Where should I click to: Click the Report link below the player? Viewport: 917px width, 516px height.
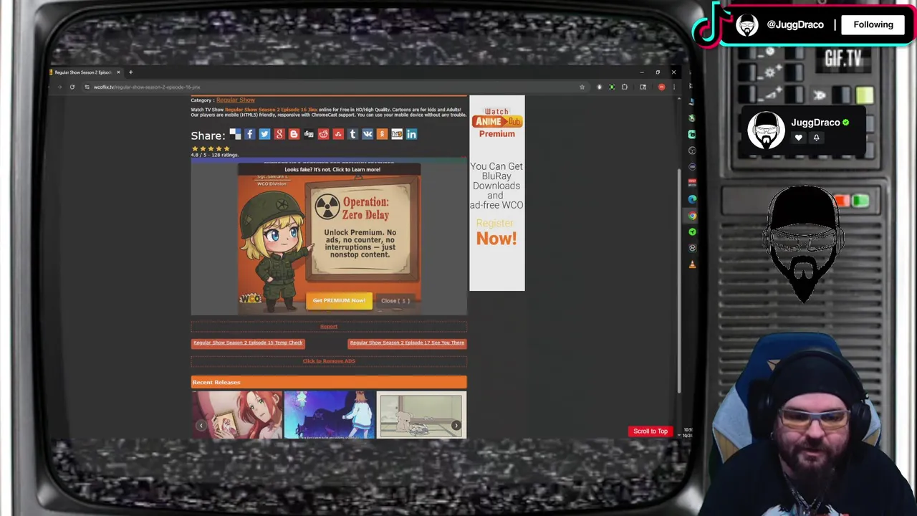(x=329, y=327)
